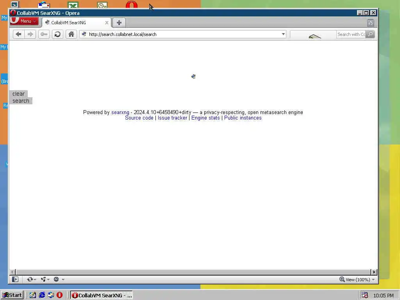Viewport: 400px width, 300px height.
Task: Close the CollabVM SearXNG tab
Action: pyautogui.click(x=107, y=23)
